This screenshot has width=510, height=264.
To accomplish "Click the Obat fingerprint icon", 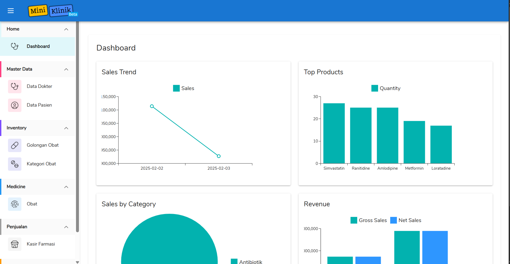I will click(15, 204).
